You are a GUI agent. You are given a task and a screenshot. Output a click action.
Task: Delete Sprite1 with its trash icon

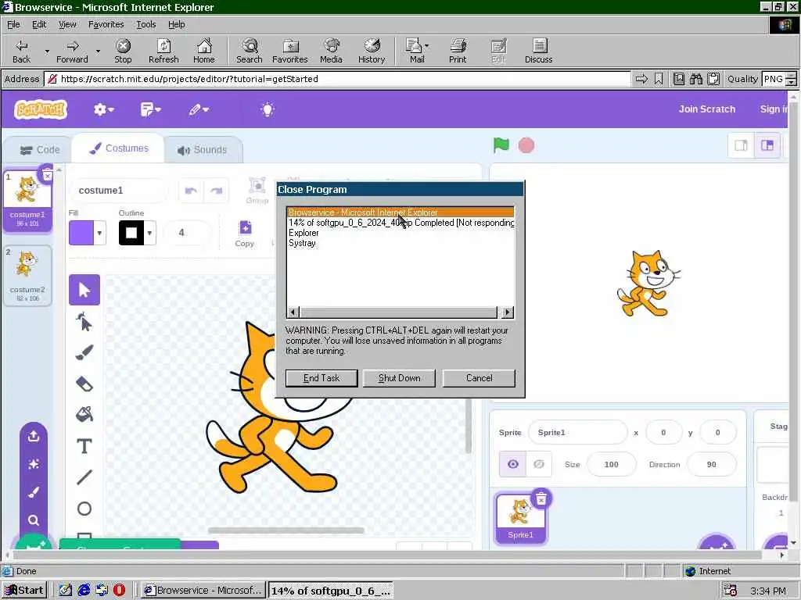(x=541, y=499)
